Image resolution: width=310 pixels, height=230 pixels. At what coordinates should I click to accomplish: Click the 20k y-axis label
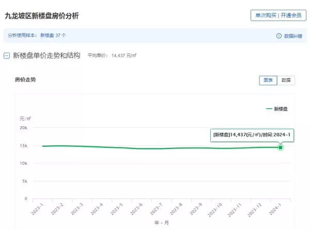(24, 128)
